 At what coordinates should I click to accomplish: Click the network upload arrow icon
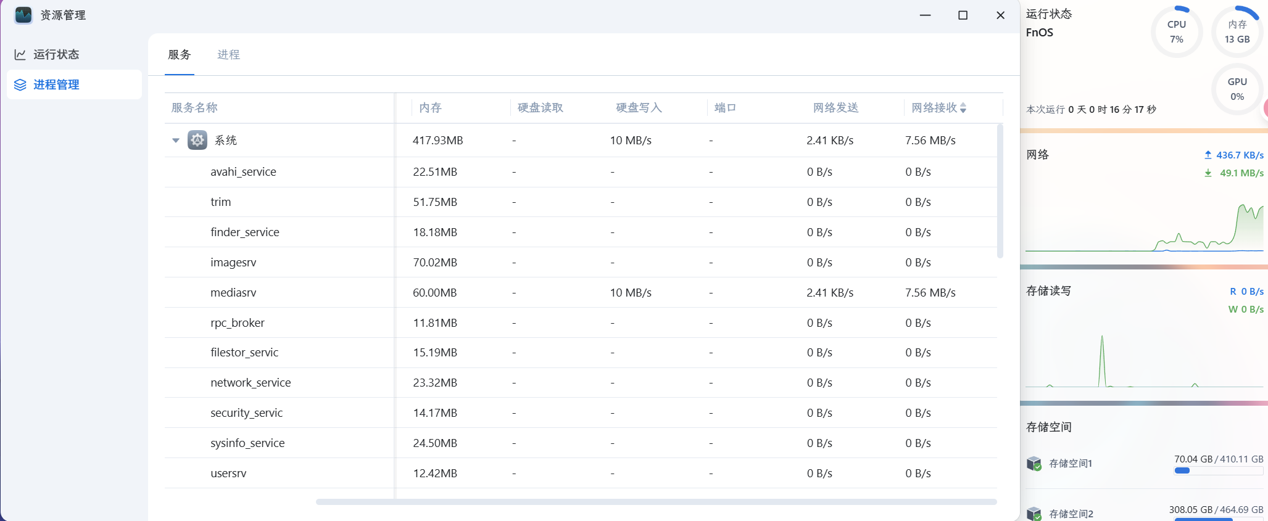tap(1208, 155)
